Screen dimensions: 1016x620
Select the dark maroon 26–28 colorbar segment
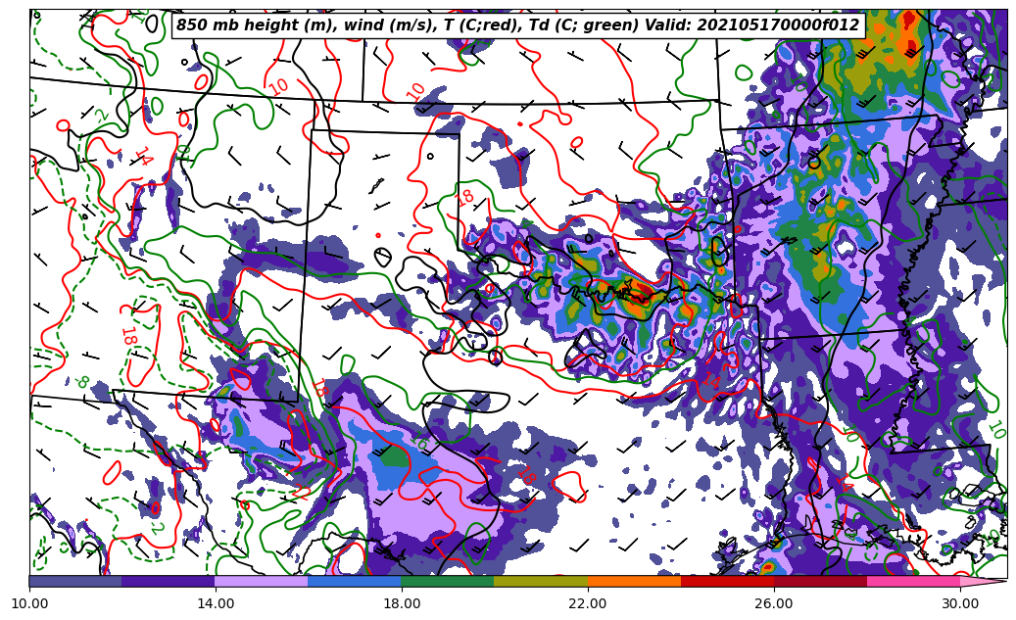click(820, 581)
